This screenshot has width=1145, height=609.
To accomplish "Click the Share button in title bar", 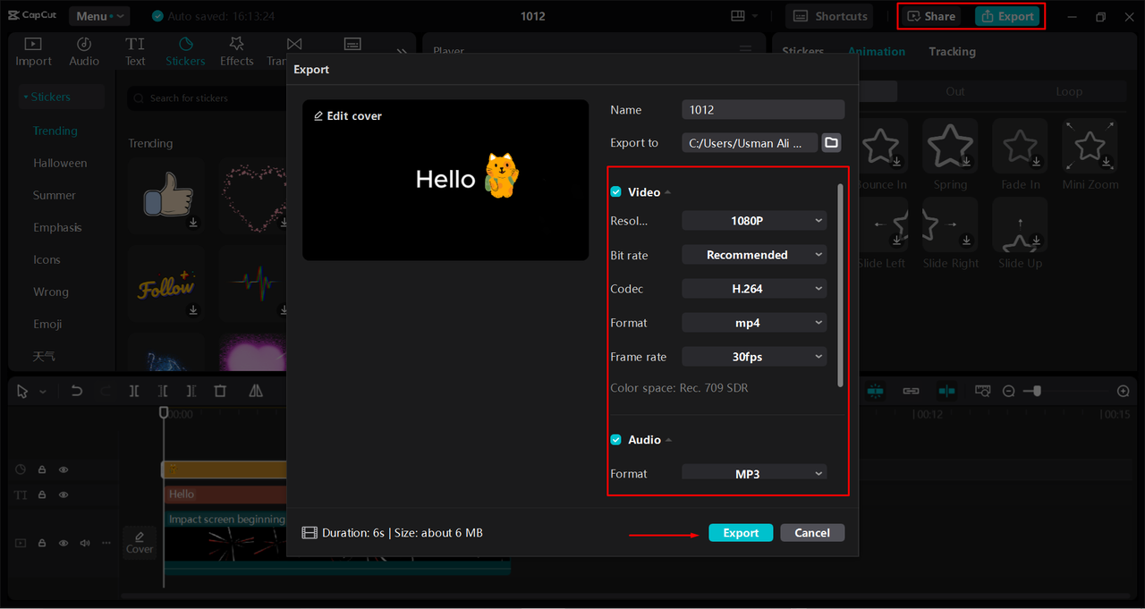I will (x=931, y=16).
